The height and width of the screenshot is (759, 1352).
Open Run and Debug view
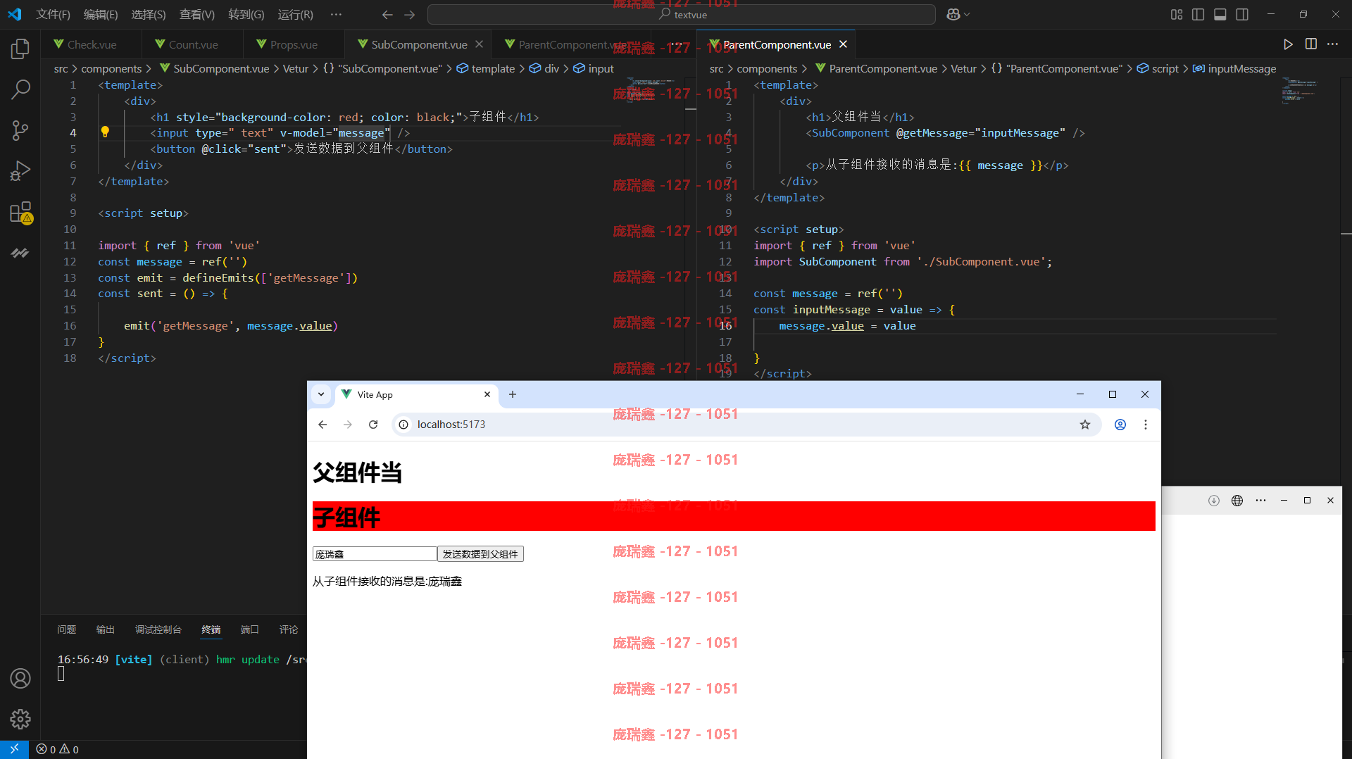(x=20, y=171)
